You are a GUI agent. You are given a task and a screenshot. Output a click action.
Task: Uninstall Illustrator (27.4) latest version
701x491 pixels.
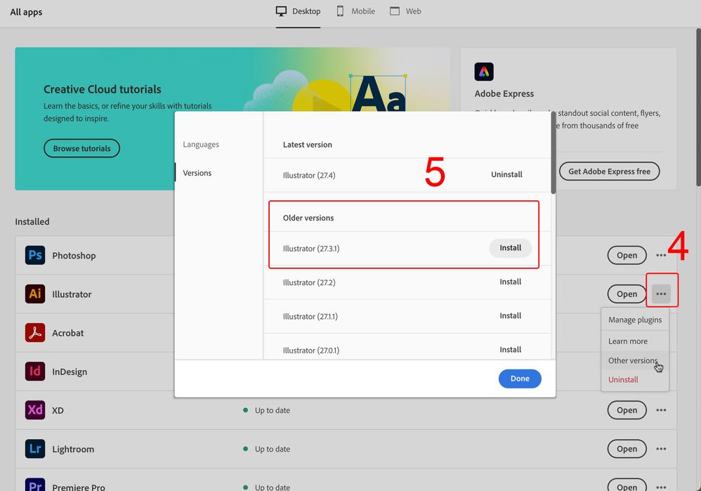(x=506, y=174)
